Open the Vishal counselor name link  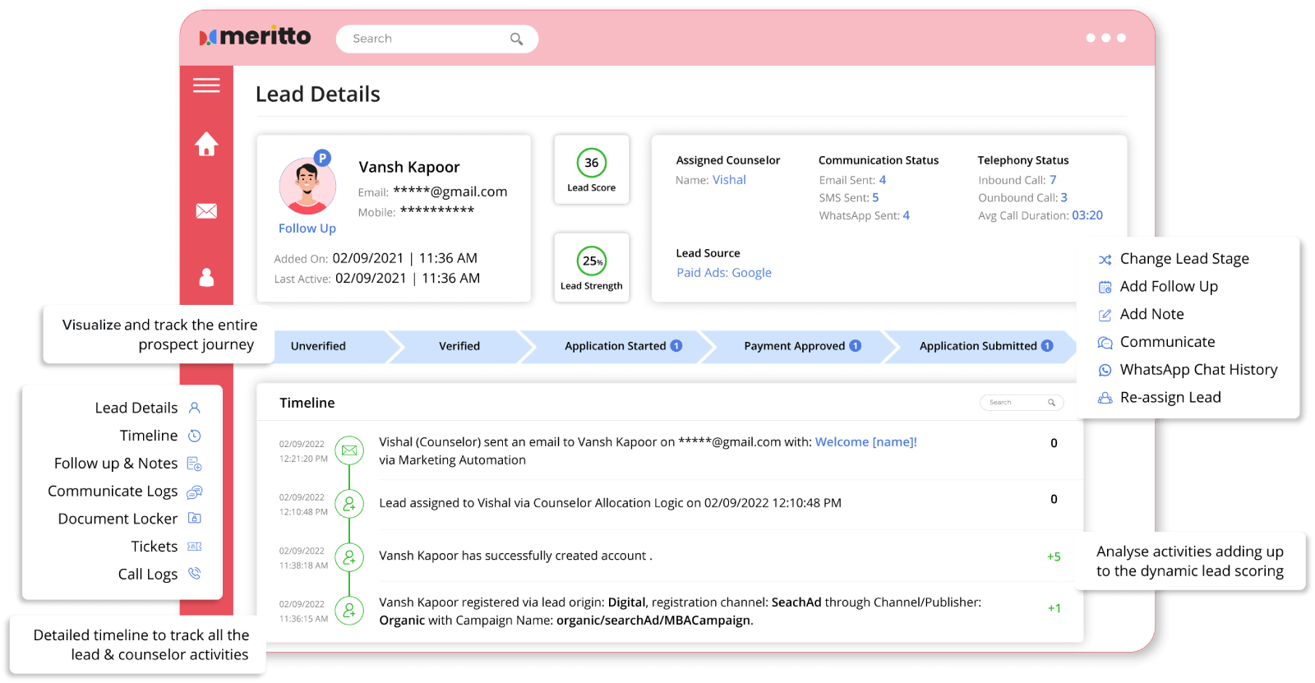(x=729, y=180)
